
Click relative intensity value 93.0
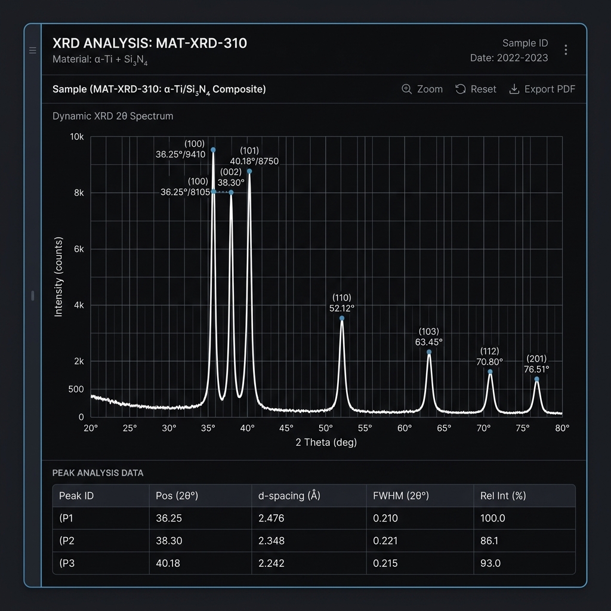point(490,563)
